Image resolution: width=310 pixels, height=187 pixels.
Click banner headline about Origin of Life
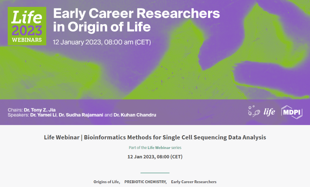[136, 20]
